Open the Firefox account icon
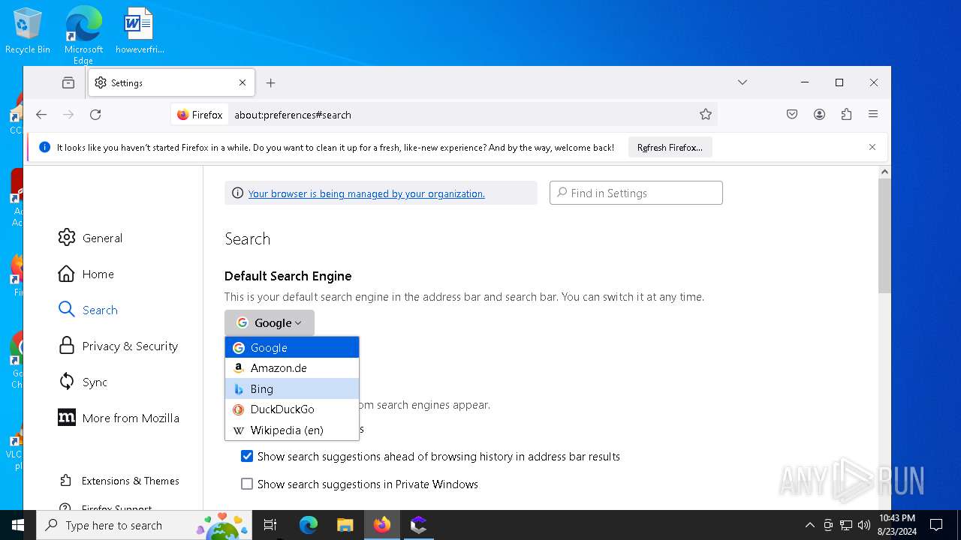 pos(819,115)
